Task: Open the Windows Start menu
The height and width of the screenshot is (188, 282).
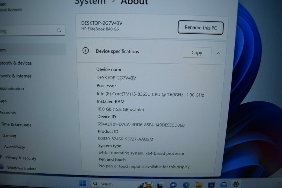Action: pos(83,183)
